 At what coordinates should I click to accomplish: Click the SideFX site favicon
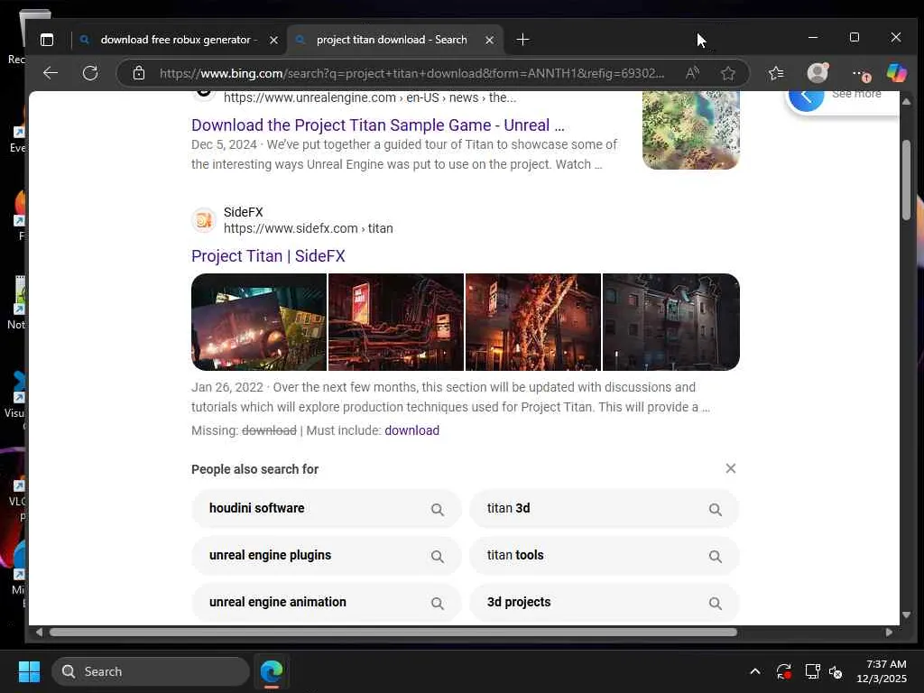[x=204, y=220]
